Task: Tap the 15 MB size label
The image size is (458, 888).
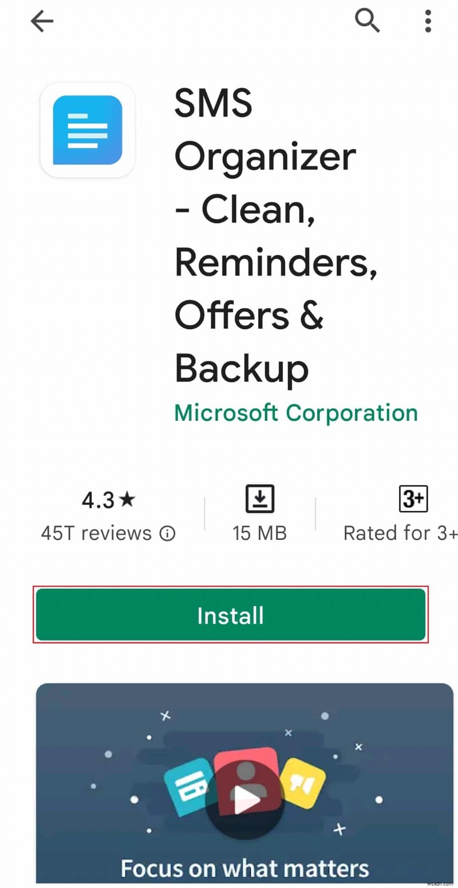Action: click(x=259, y=534)
